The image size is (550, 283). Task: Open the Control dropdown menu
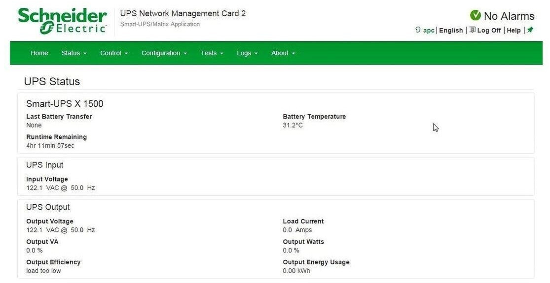point(114,53)
